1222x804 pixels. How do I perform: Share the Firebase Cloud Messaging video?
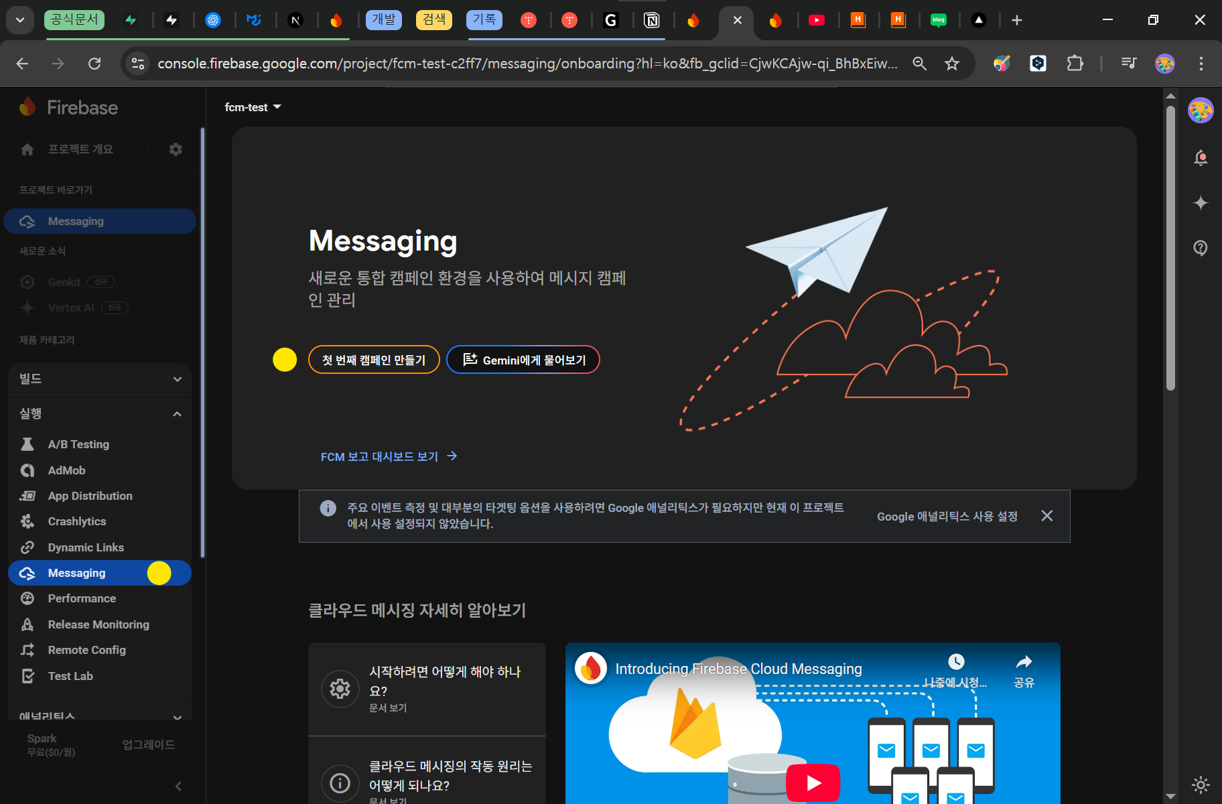(1024, 671)
